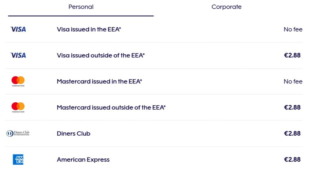
Task: Open the Corporate tab
Action: pos(226,7)
